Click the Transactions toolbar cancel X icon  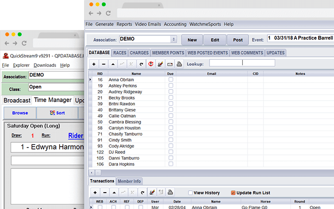click(132, 193)
